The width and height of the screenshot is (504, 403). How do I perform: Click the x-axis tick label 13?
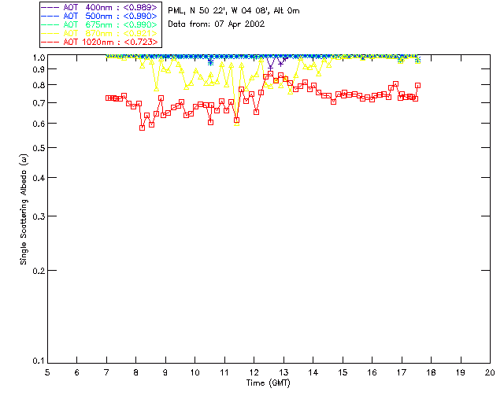tap(283, 372)
